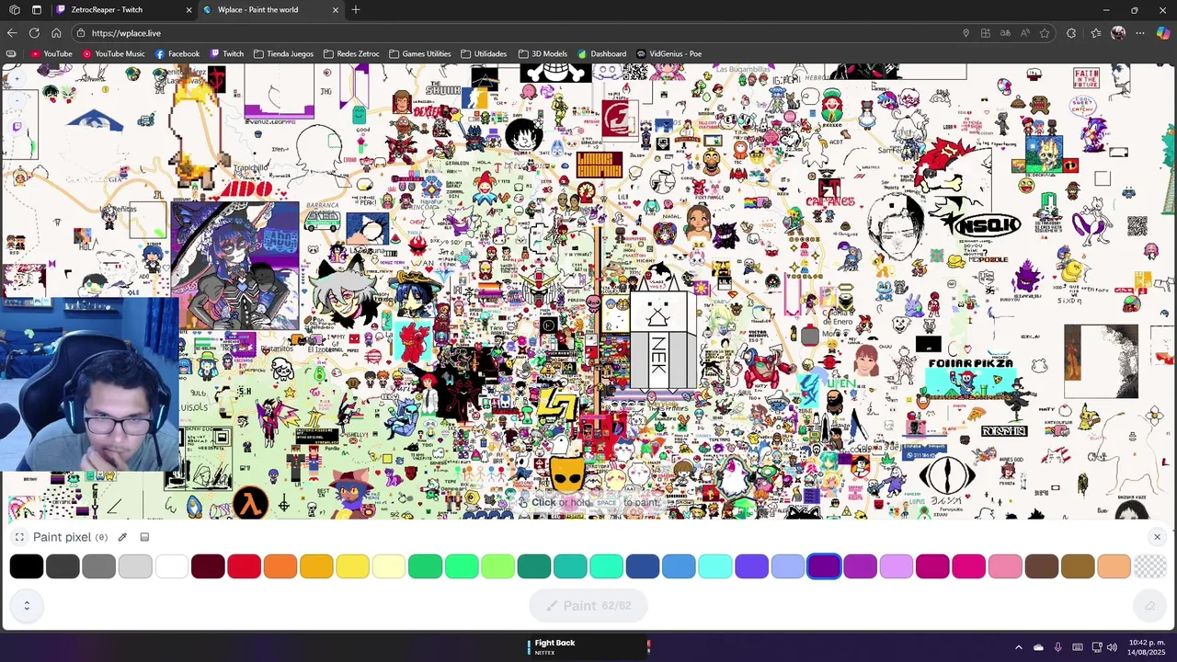Viewport: 1177px width, 662px height.
Task: Pick the peach beige color swatch
Action: pos(1114,566)
